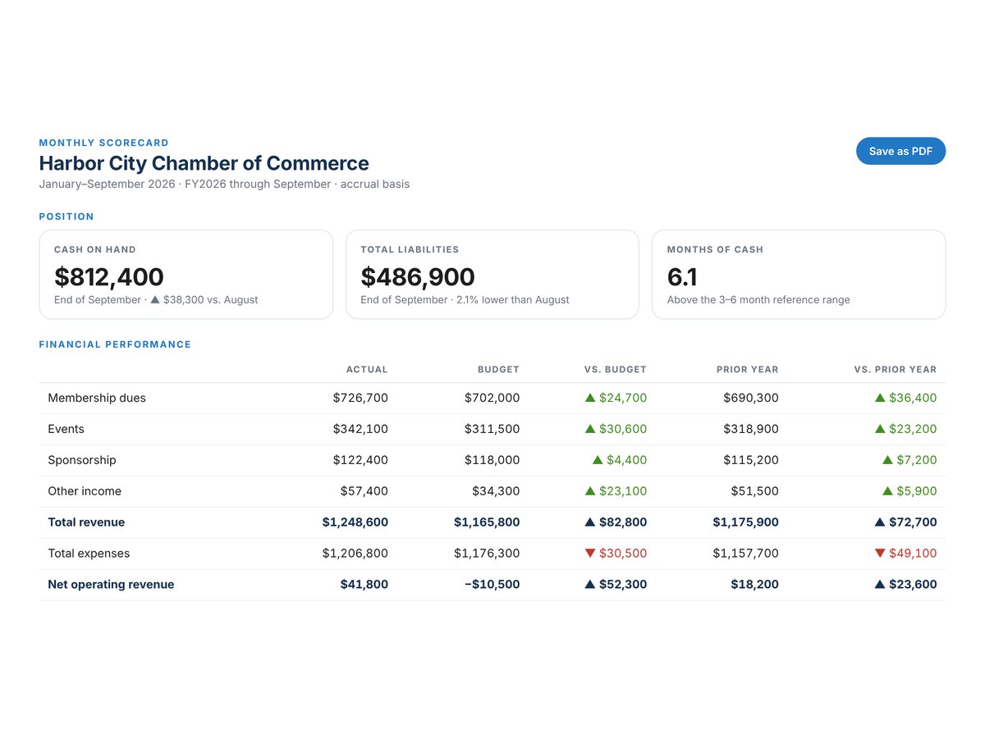Image resolution: width=985 pixels, height=738 pixels.
Task: Click the prior year value $1,157,700
Action: click(x=746, y=553)
